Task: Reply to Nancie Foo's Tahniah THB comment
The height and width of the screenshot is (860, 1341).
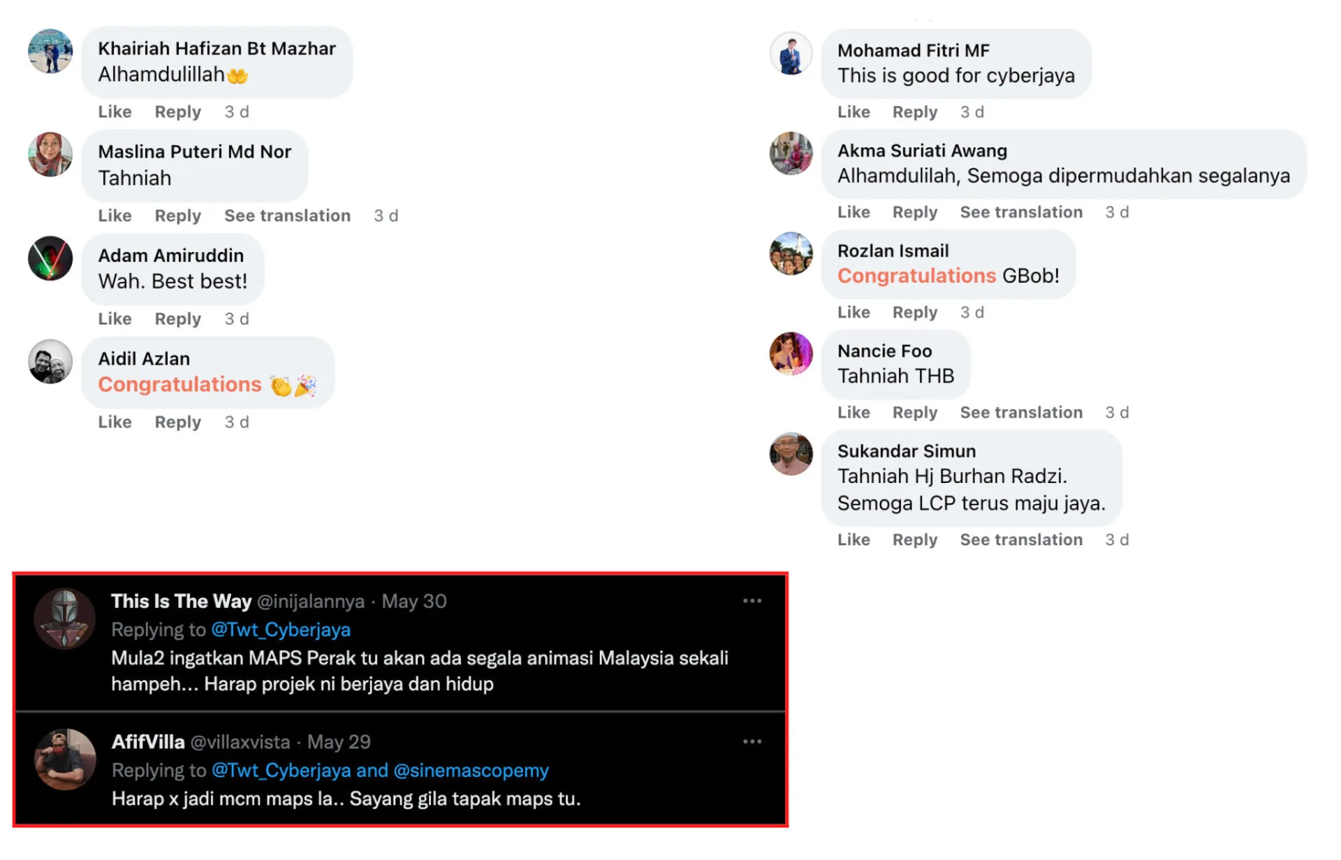Action: [914, 413]
